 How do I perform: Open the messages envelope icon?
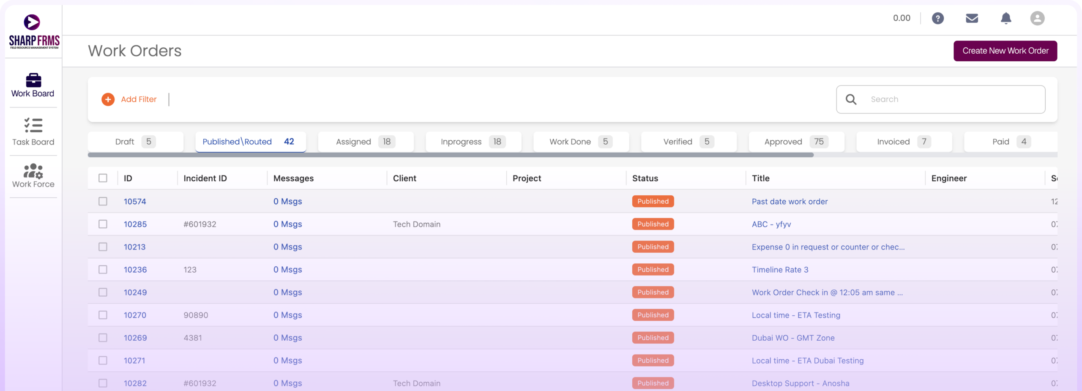pos(972,18)
